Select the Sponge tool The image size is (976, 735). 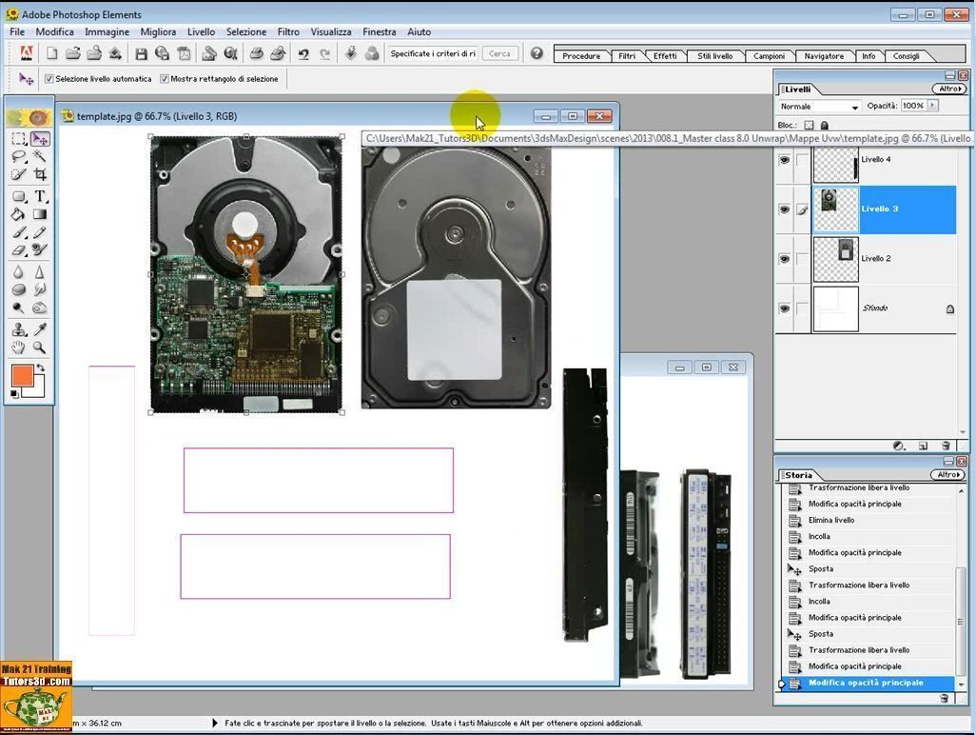(19, 289)
